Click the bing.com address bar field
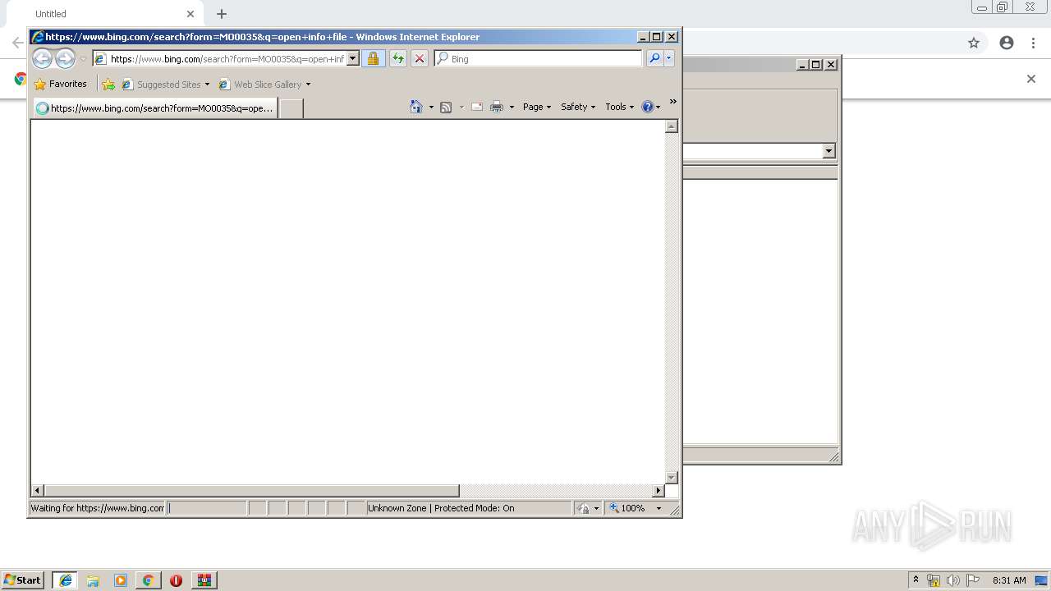This screenshot has height=591, width=1051. click(220, 58)
